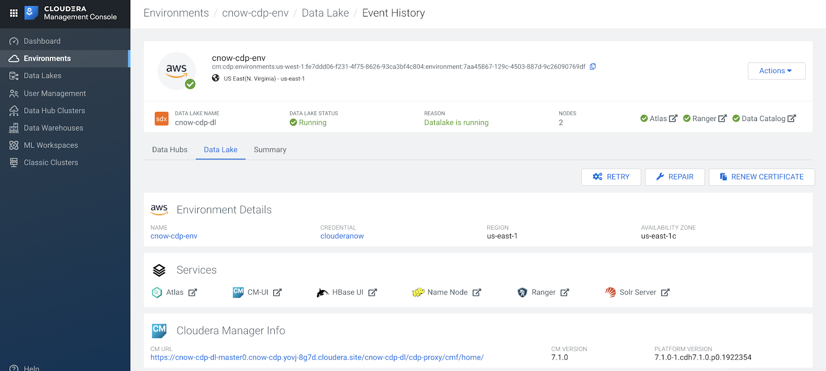
Task: Open Atlas external link icon in header
Action: (673, 119)
